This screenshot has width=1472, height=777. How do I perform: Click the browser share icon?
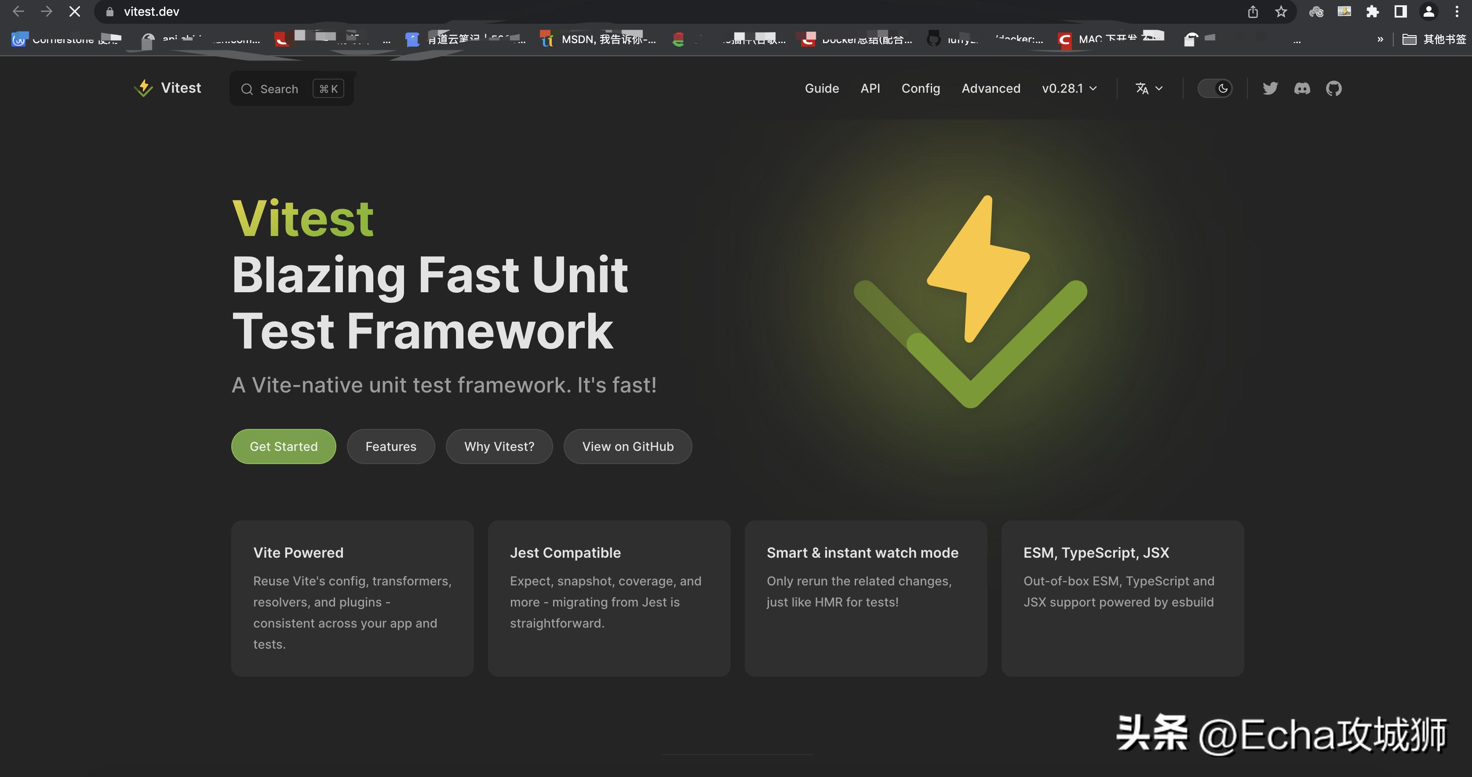(1253, 11)
